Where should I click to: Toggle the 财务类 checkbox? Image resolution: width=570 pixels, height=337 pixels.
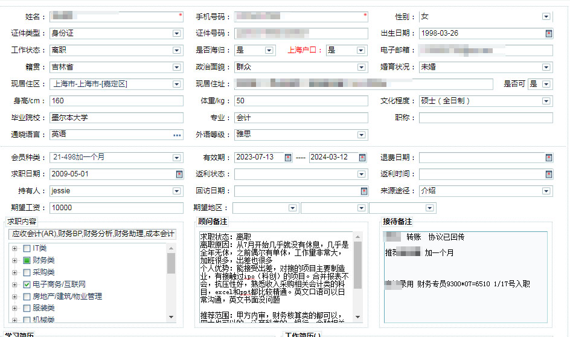click(x=27, y=260)
